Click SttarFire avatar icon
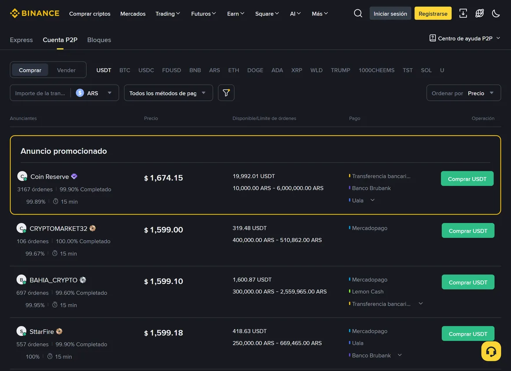 pos(22,331)
